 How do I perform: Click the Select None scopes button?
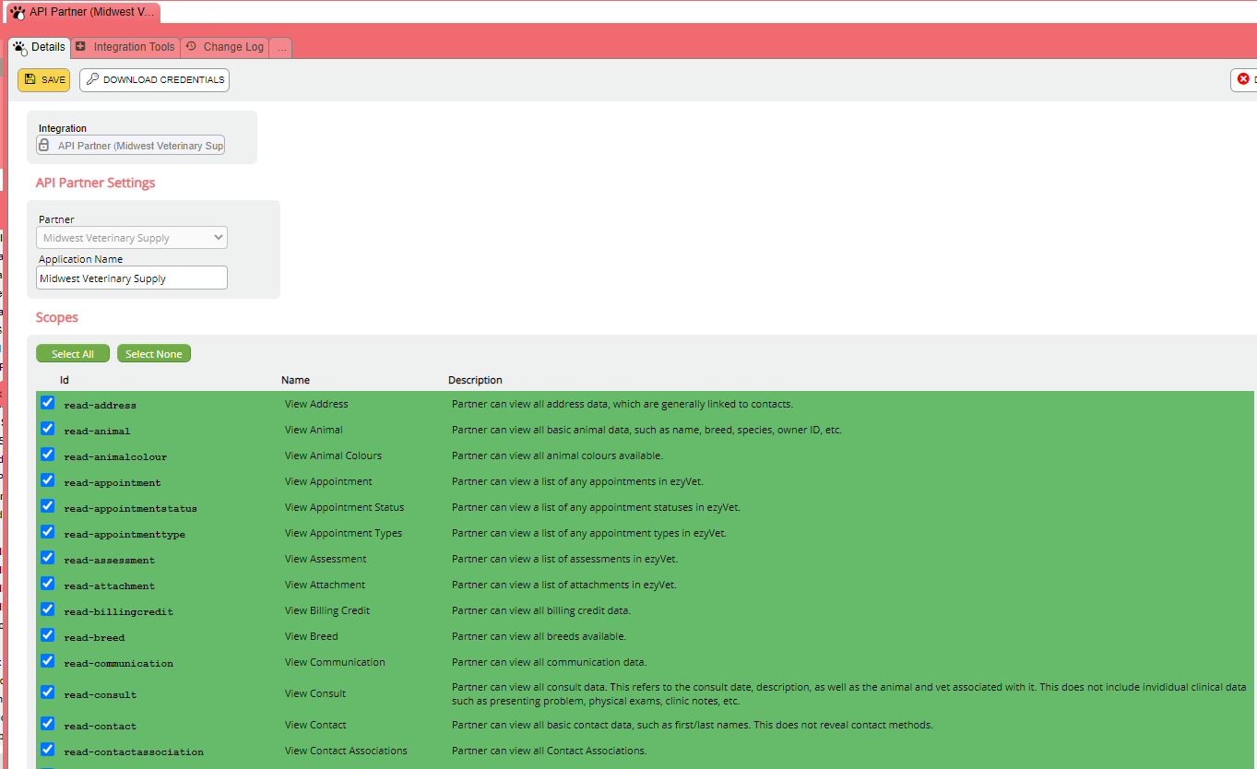(154, 354)
